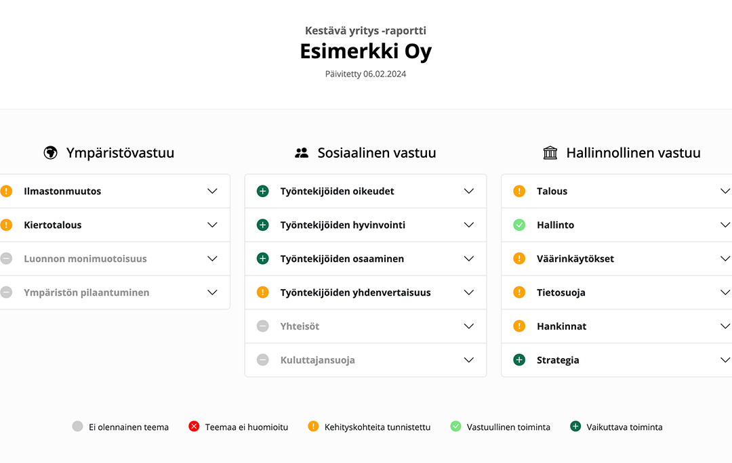This screenshot has width=732, height=463.
Task: Click the orange warning icon next to Talous
Action: tap(519, 191)
